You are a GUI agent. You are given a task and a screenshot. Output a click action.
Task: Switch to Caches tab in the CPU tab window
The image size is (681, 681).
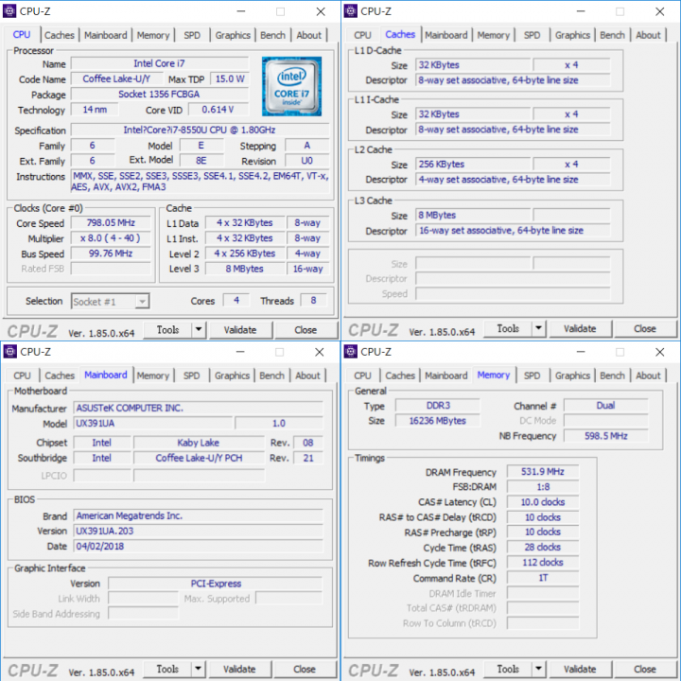[x=60, y=35]
